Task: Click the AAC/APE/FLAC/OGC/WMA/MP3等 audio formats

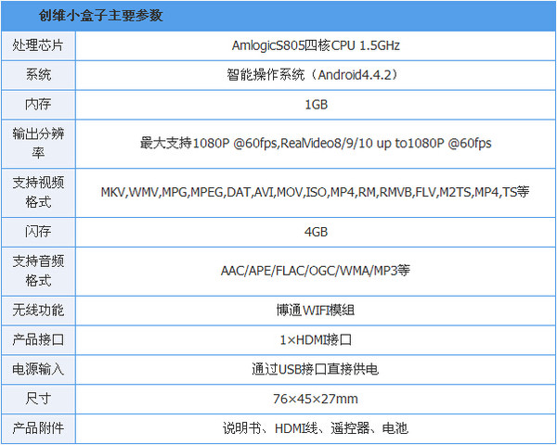Action: point(316,271)
